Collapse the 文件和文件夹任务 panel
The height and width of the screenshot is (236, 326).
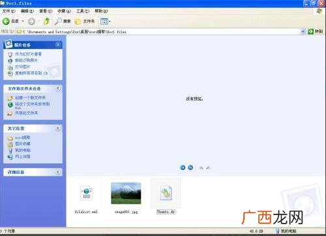point(58,88)
